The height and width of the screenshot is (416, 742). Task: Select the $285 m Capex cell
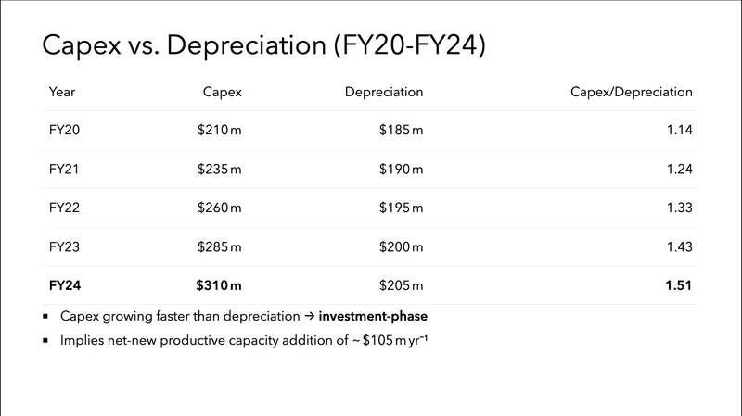point(219,247)
